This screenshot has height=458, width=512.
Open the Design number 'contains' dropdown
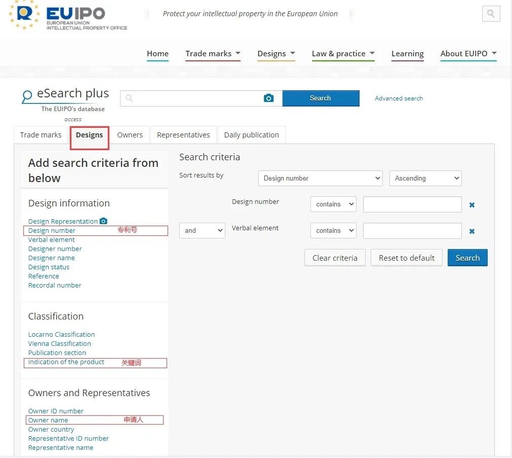tap(333, 204)
